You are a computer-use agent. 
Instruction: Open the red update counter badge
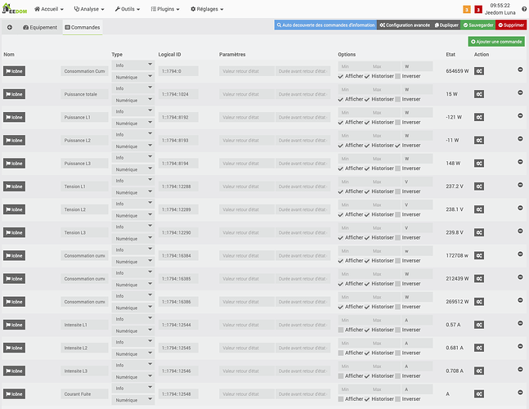[x=478, y=10]
